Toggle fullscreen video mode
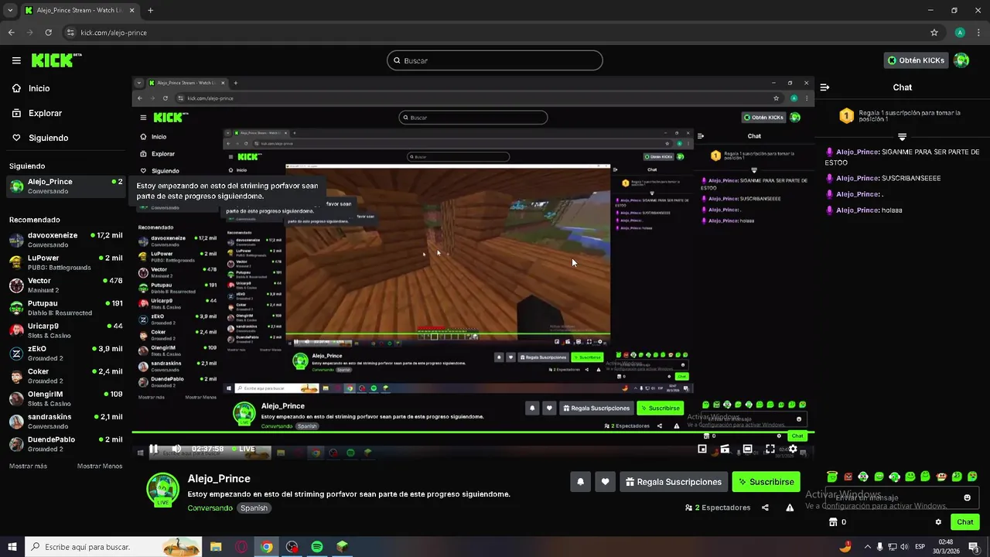Screen dimensions: 990x557 [770, 449]
